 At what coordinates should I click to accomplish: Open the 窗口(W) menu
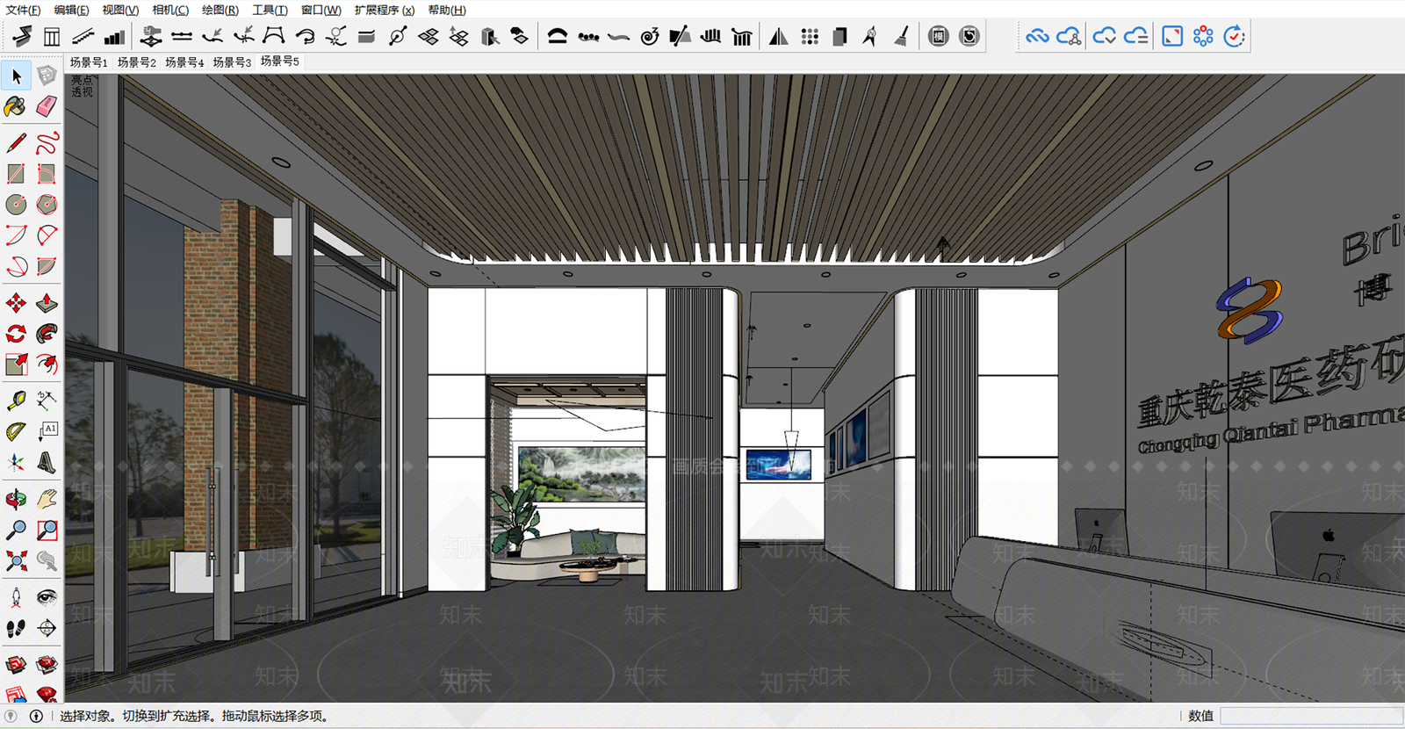321,10
